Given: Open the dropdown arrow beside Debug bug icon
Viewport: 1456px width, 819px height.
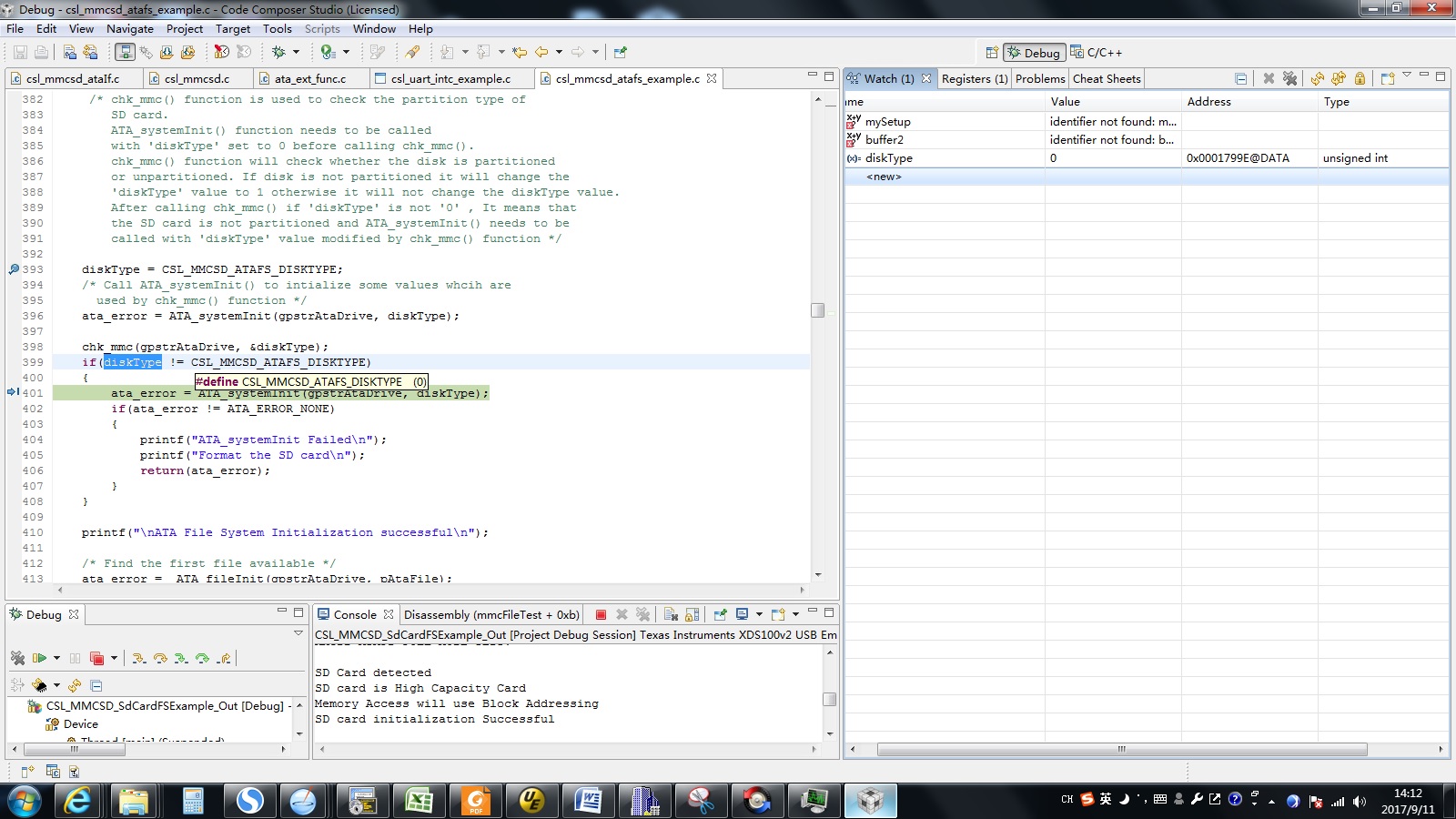Looking at the screenshot, I should [296, 53].
